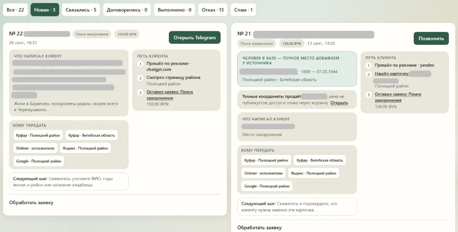Click "Пришёл по рекламе · yandex" step
Screen dimensions: 458x232
pyautogui.click(x=405, y=65)
